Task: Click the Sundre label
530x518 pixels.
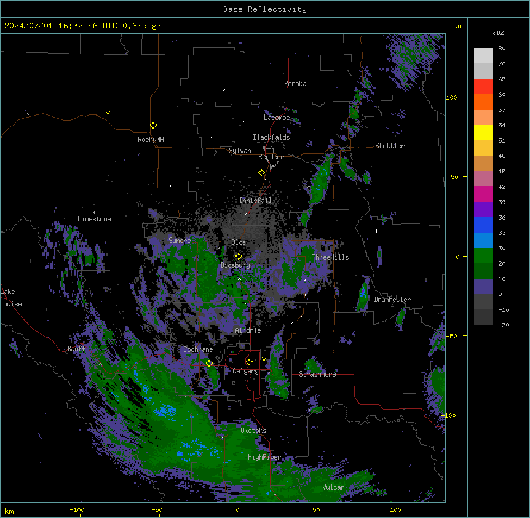Action: coord(180,241)
